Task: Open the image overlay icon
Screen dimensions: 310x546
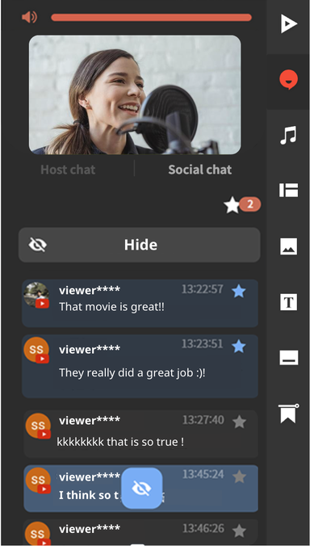Action: pos(288,246)
